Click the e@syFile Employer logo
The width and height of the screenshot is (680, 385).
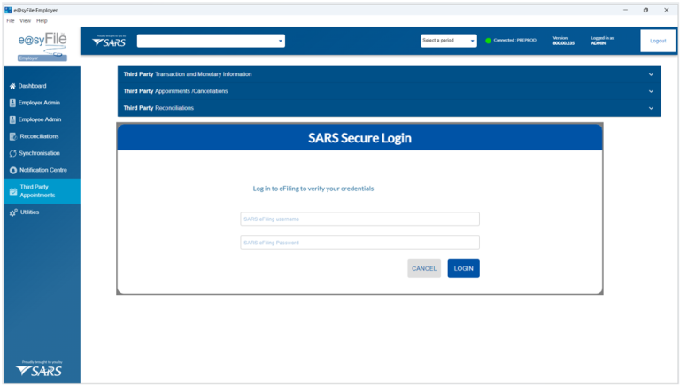[42, 46]
